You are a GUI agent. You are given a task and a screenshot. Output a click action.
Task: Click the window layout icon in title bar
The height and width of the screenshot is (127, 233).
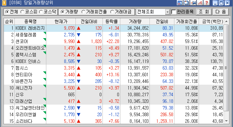[x=180, y=3]
